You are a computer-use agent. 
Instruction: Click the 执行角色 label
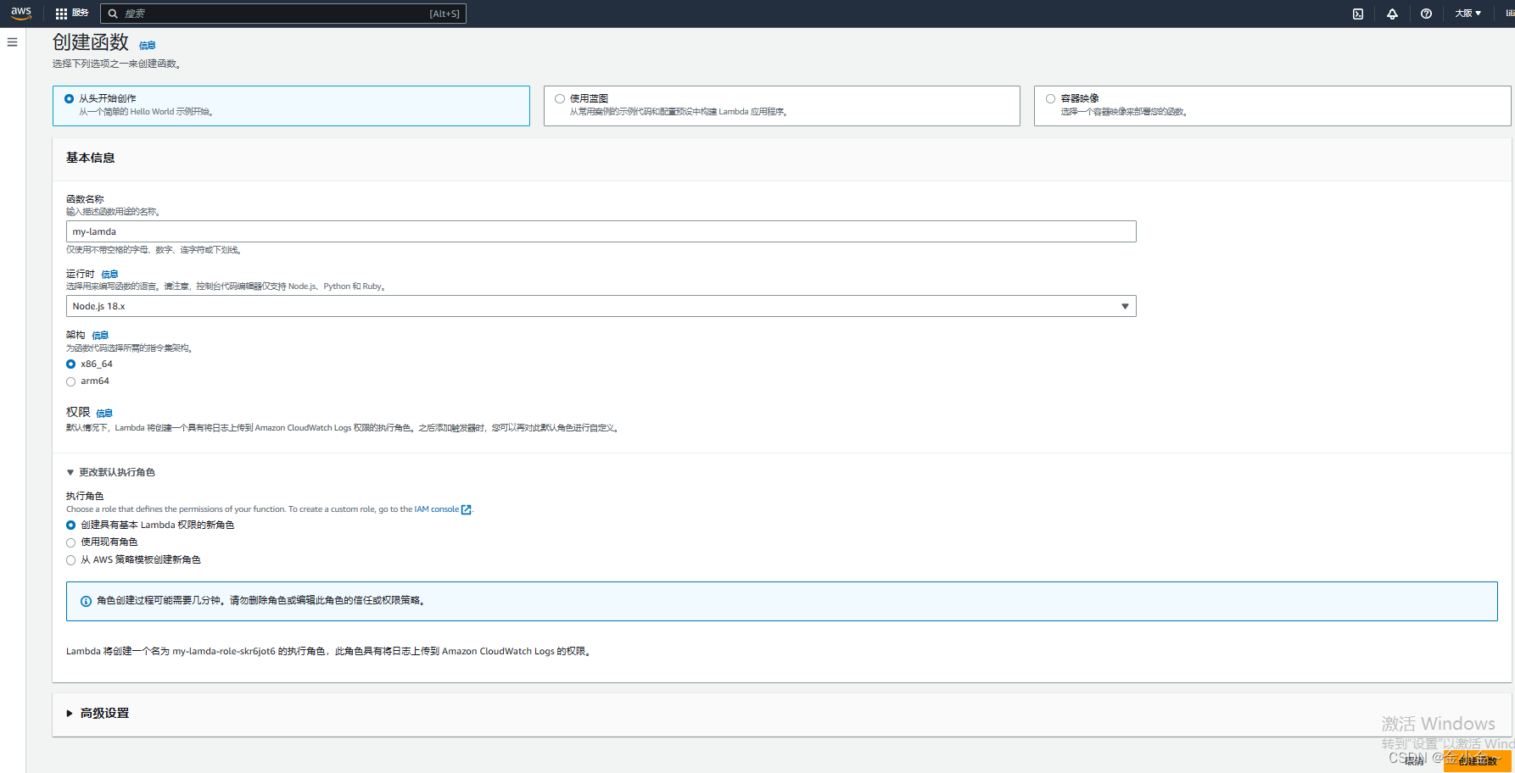pos(85,496)
